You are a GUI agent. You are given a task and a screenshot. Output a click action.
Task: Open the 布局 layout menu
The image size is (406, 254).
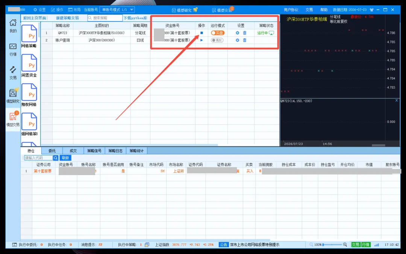pos(74,9)
